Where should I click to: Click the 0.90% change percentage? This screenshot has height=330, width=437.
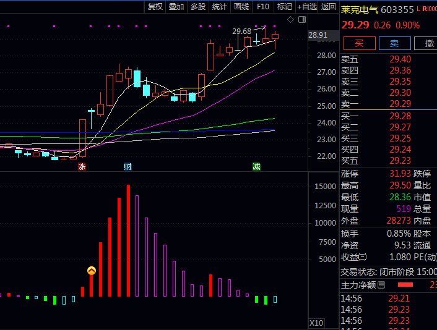407,25
